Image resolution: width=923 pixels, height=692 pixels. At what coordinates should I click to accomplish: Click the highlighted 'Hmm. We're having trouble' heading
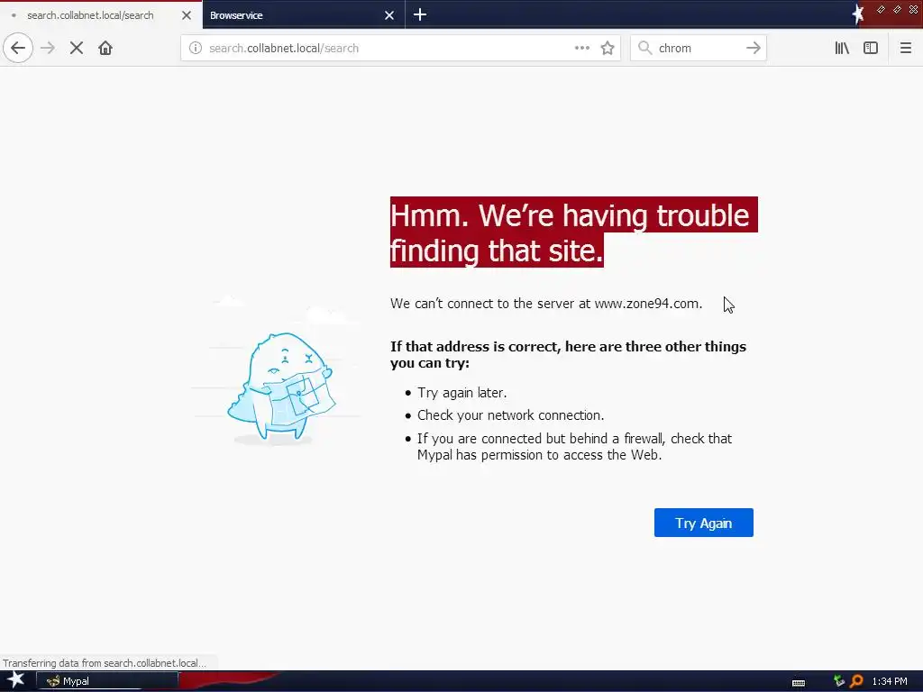[x=574, y=232]
